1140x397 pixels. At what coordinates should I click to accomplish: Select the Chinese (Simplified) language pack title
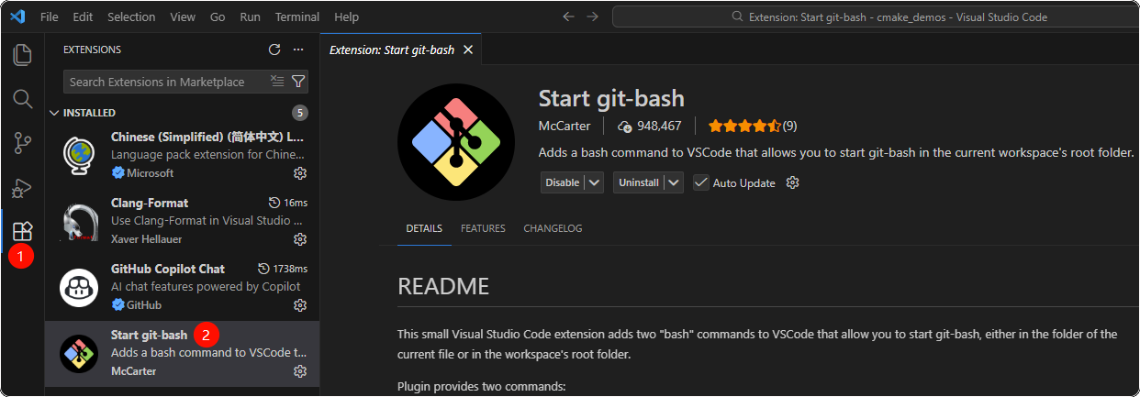[207, 137]
